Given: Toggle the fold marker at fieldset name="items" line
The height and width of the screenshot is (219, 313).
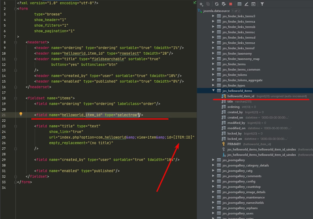Looking at the screenshot, I should click(16, 98).
